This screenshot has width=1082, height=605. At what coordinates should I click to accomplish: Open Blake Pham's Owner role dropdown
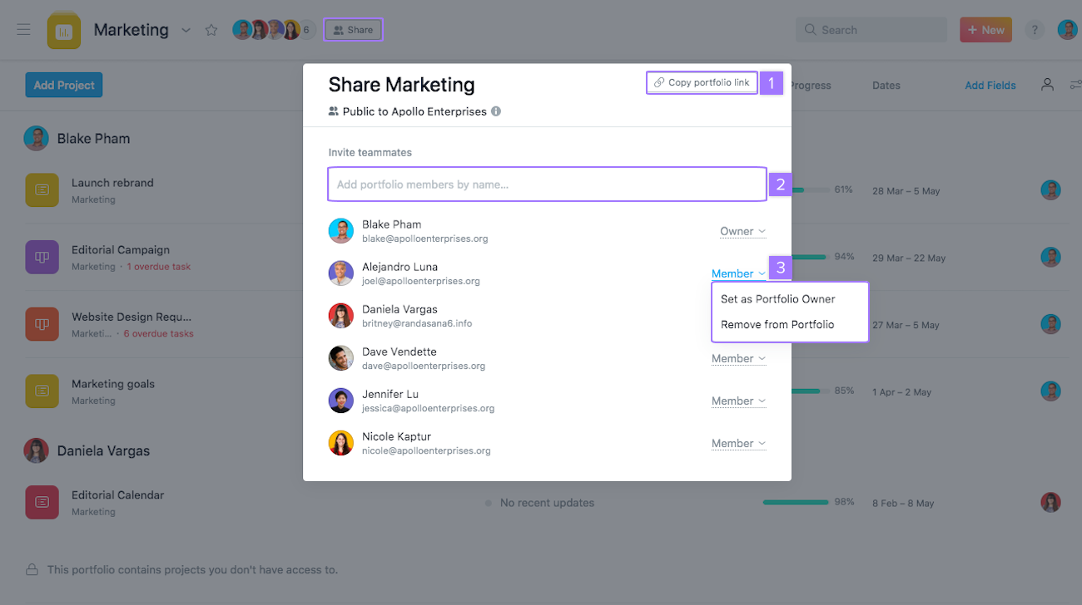click(742, 231)
